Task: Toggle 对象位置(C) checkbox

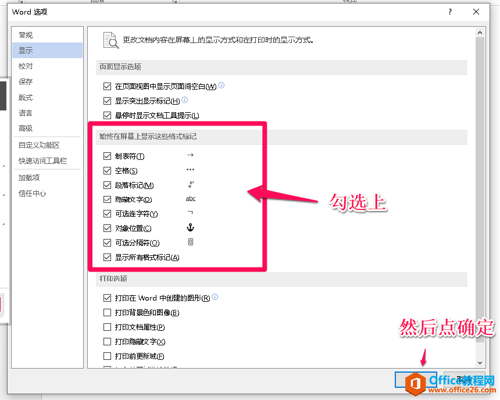Action: [x=107, y=228]
